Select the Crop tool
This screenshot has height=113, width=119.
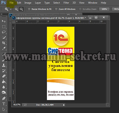click(4, 43)
